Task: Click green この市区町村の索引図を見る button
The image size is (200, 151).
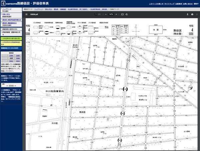Action: 11,39
